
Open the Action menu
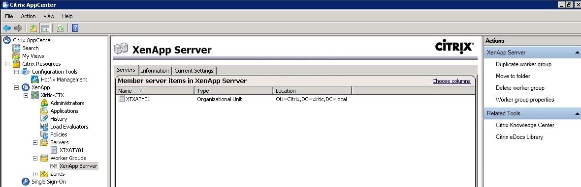click(x=28, y=16)
